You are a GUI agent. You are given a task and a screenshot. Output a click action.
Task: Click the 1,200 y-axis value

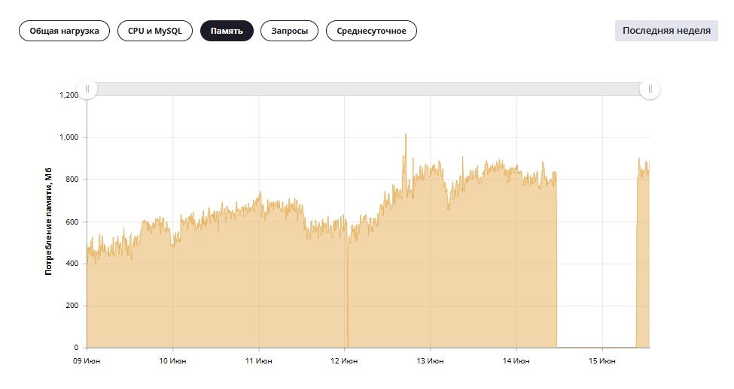69,95
